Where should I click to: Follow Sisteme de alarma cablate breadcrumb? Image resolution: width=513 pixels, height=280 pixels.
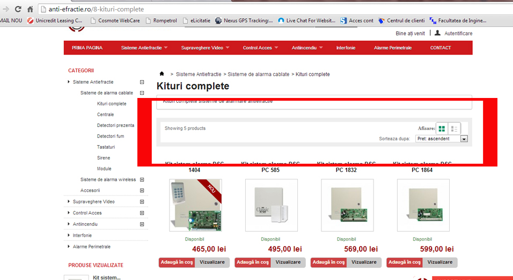coord(259,74)
